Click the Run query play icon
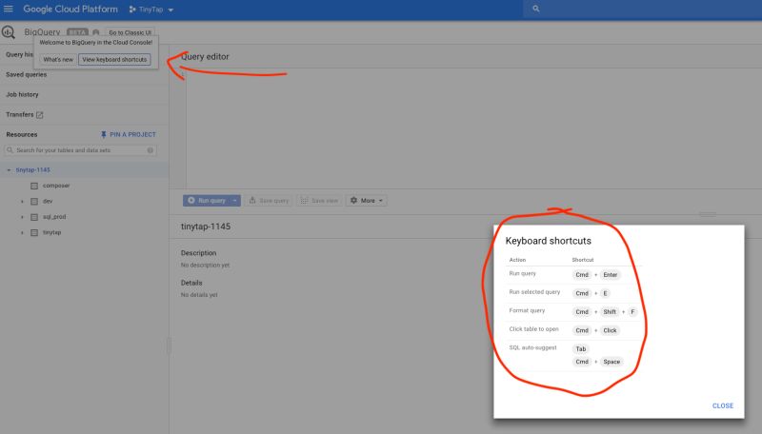The image size is (762, 434). (191, 200)
